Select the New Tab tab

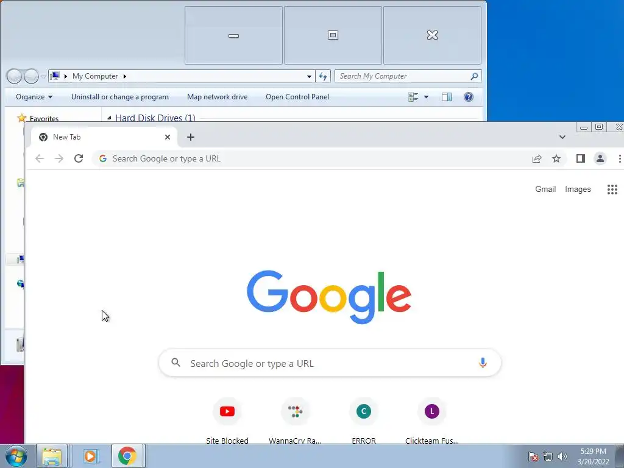pyautogui.click(x=104, y=137)
